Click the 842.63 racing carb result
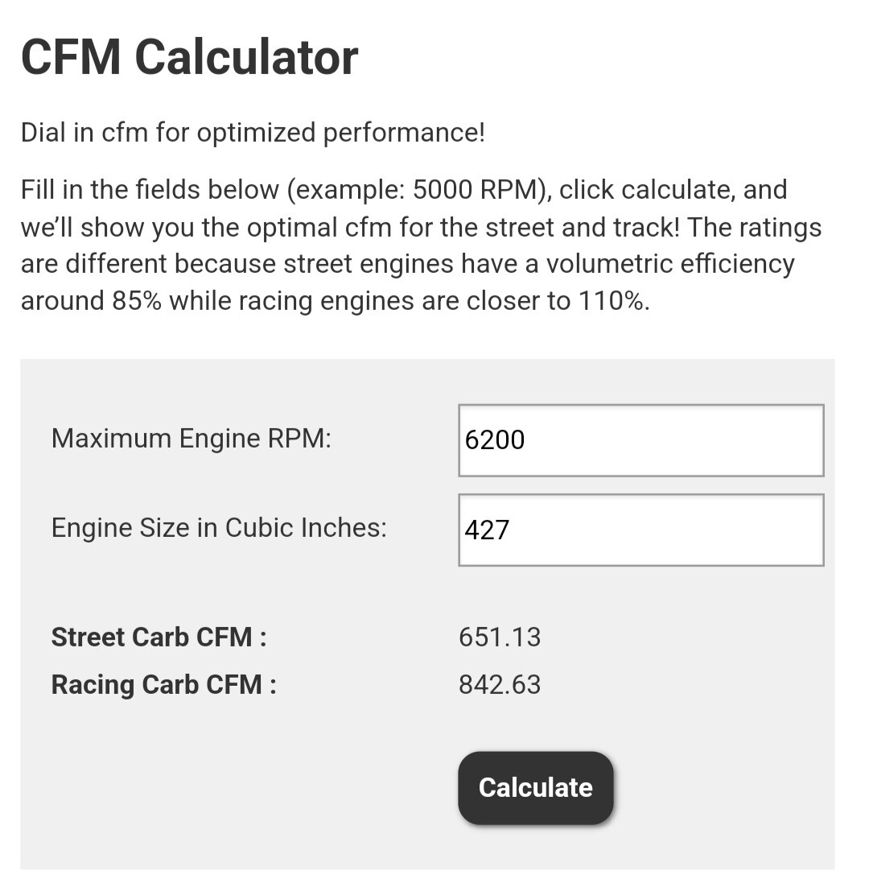Screen dimensions: 869x879 click(500, 685)
